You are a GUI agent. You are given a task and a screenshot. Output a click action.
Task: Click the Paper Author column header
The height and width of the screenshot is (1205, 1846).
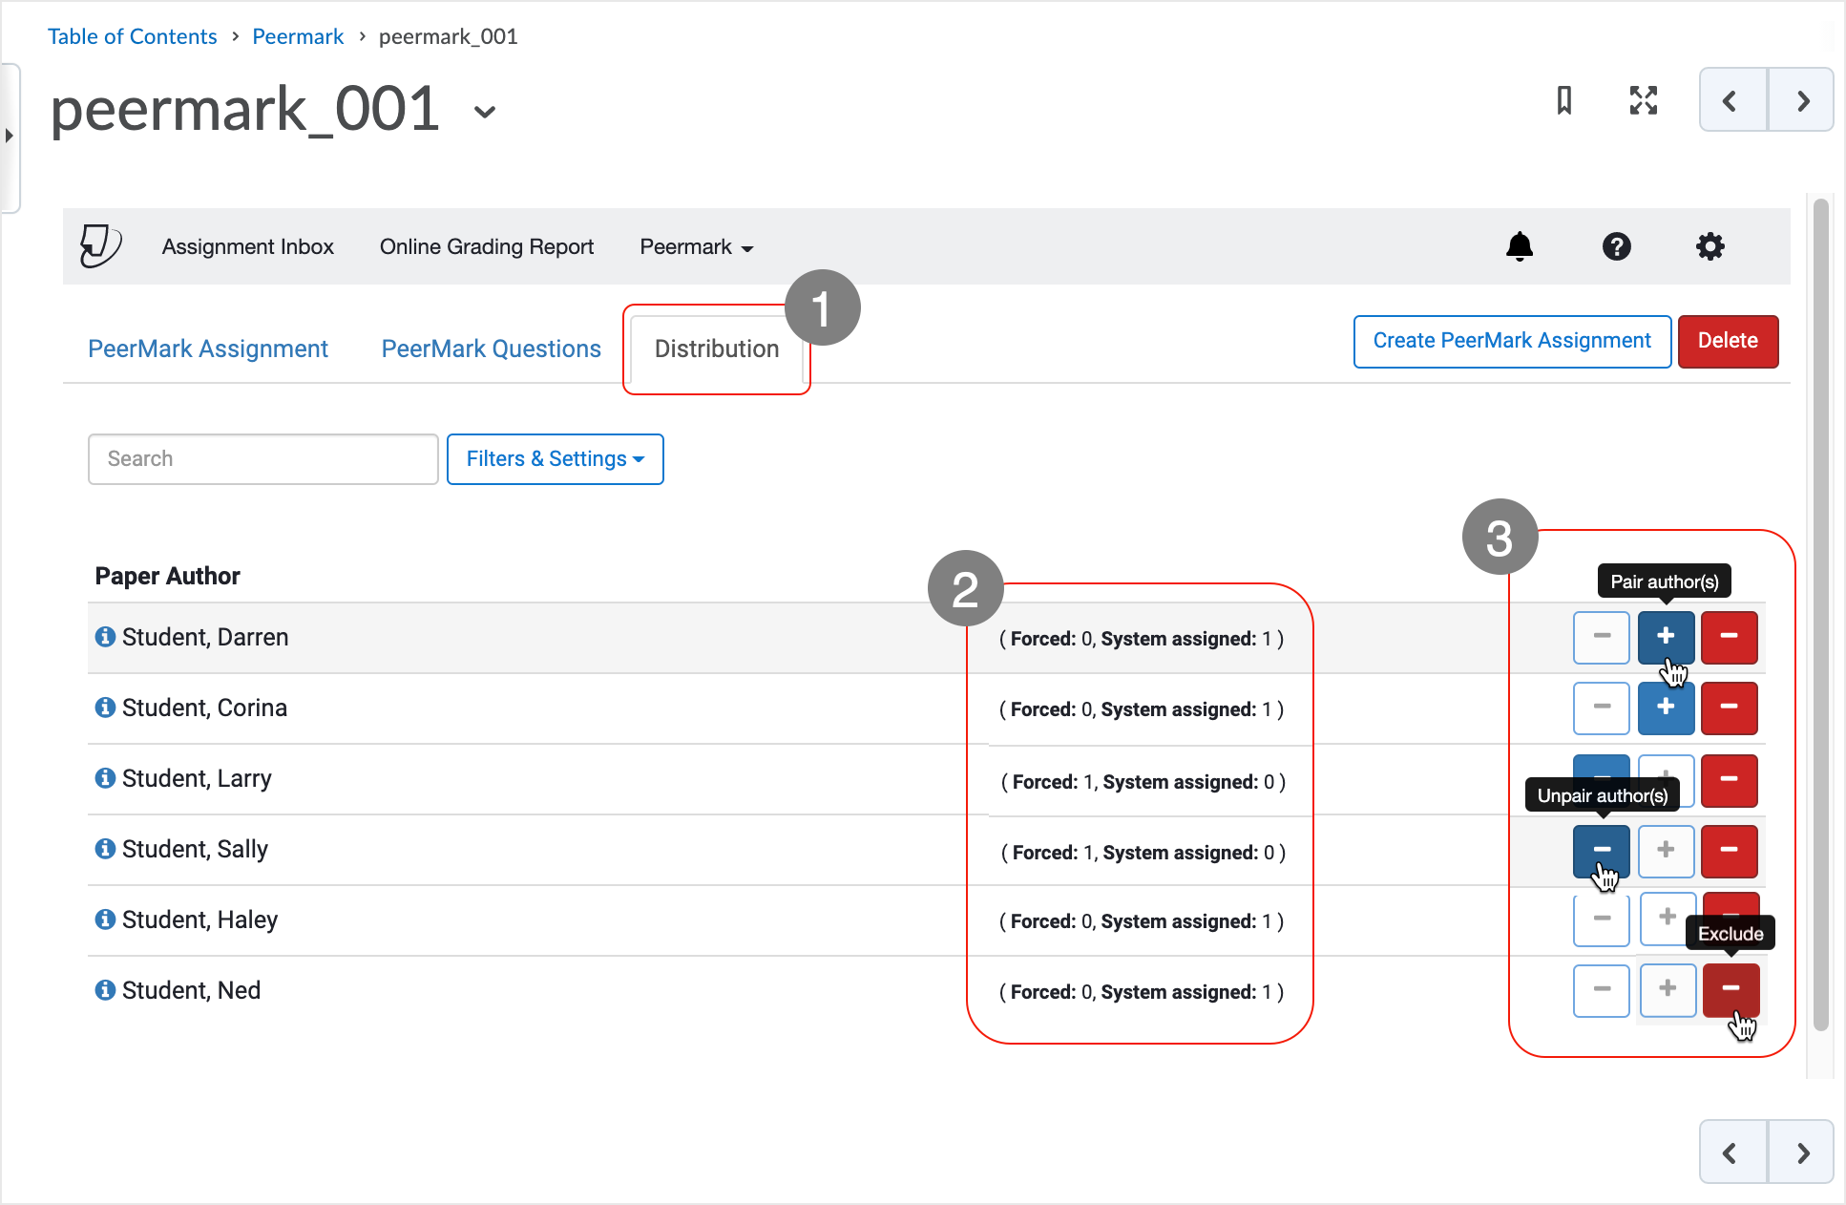point(167,576)
